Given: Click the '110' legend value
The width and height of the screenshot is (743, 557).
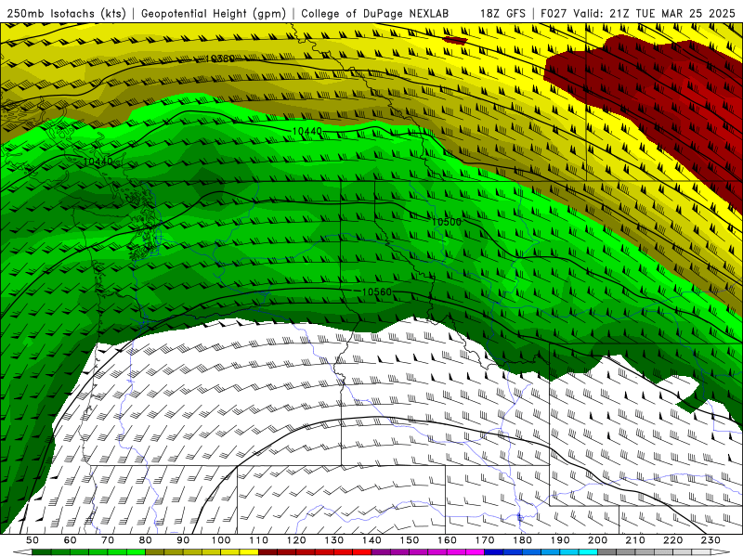Looking at the screenshot, I should click(x=259, y=540).
